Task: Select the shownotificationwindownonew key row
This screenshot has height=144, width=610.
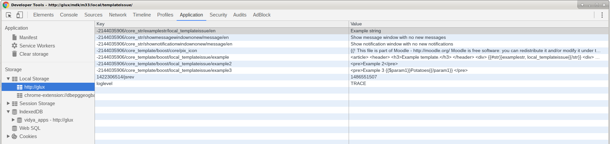Action: 222,44
